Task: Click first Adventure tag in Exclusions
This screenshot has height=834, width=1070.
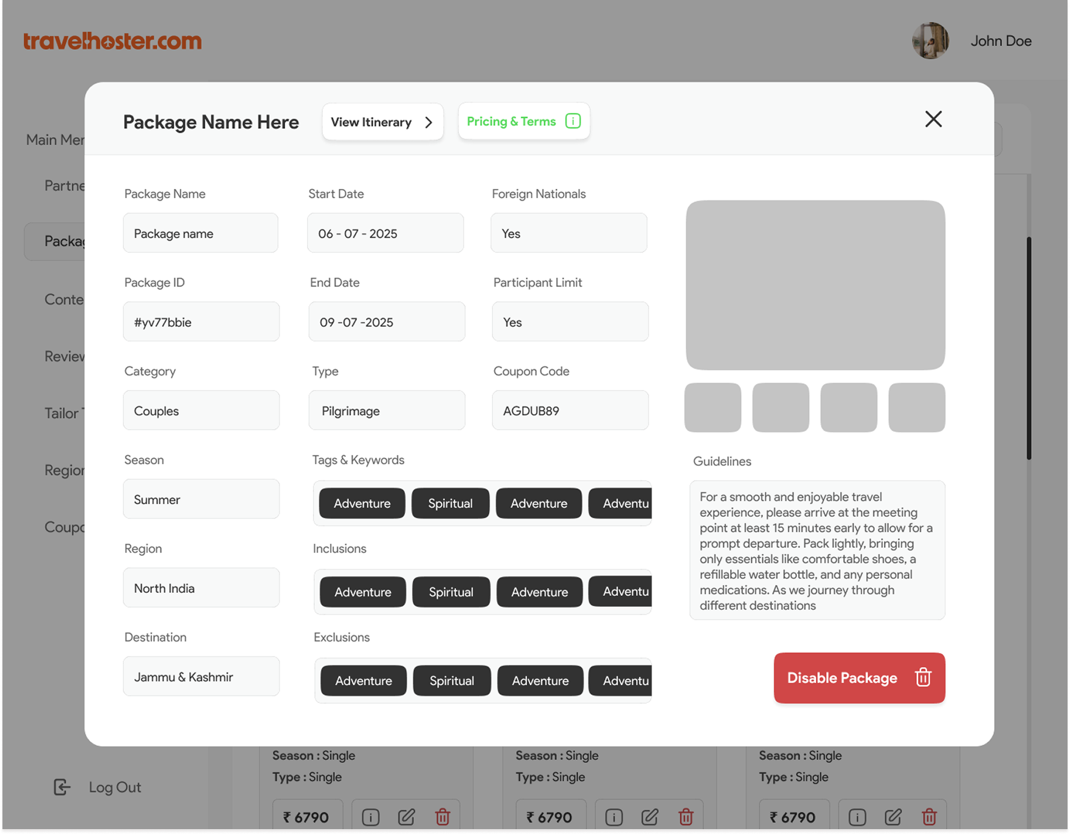Action: tap(364, 681)
